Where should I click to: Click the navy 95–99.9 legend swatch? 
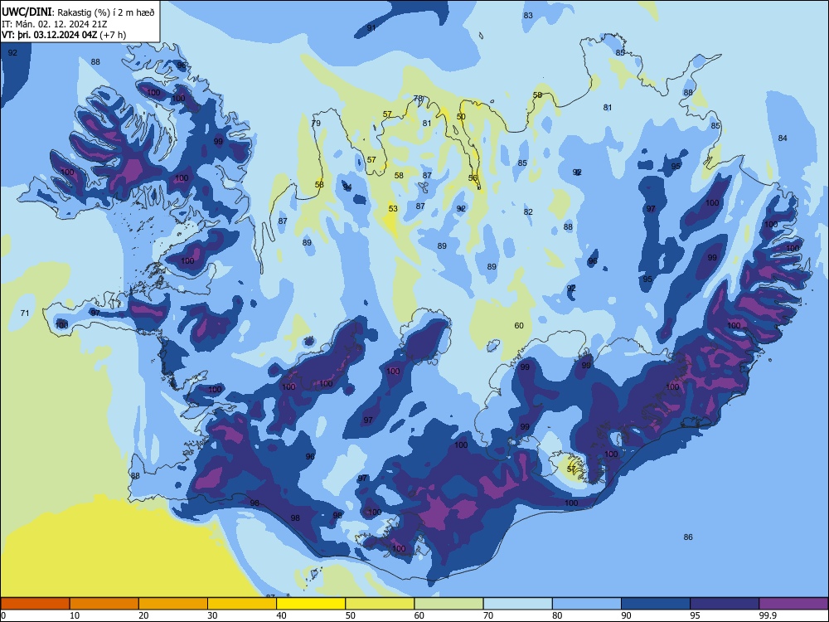725,604
